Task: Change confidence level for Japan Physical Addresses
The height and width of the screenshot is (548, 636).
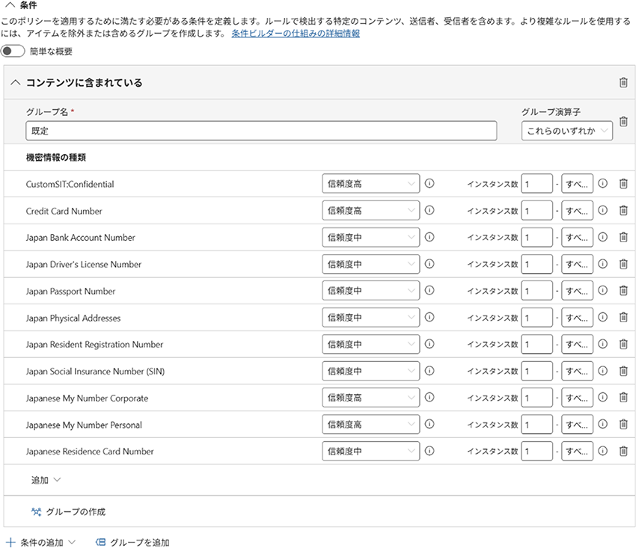Action: (370, 318)
